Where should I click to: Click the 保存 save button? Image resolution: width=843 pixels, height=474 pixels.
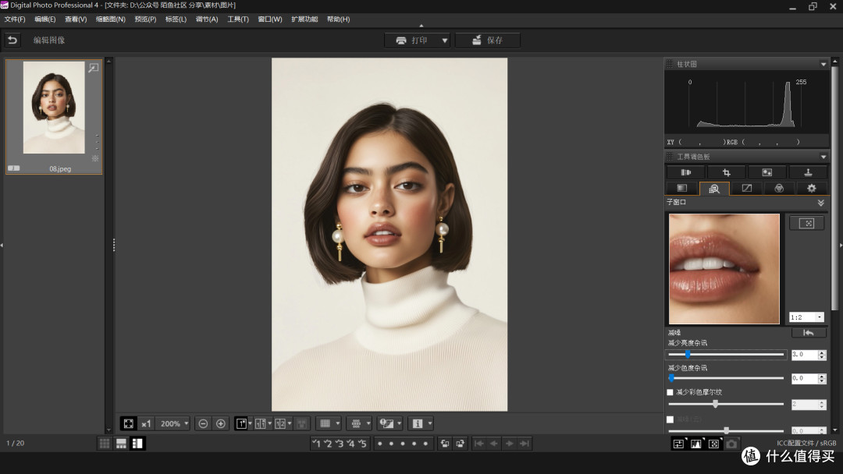click(488, 41)
